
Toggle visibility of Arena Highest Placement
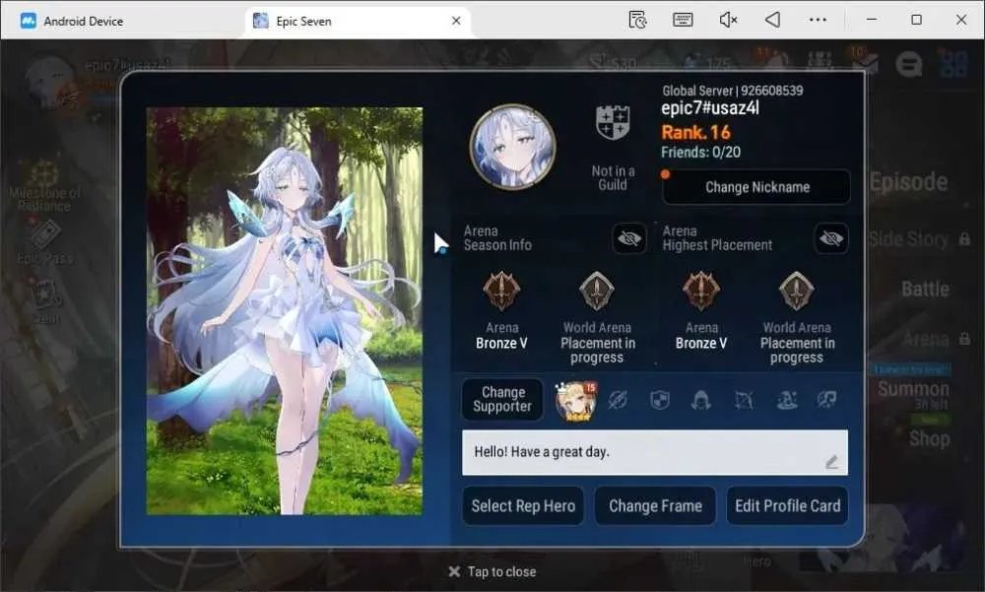[x=831, y=238]
